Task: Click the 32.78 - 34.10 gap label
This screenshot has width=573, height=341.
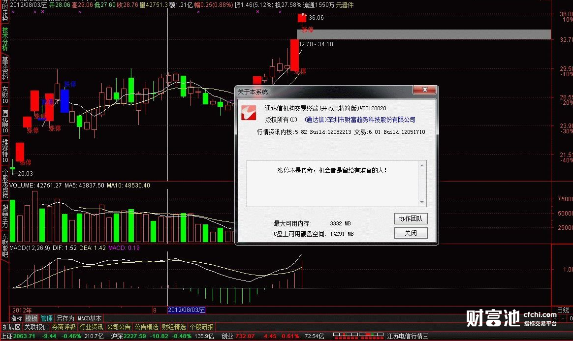Action: tap(316, 44)
